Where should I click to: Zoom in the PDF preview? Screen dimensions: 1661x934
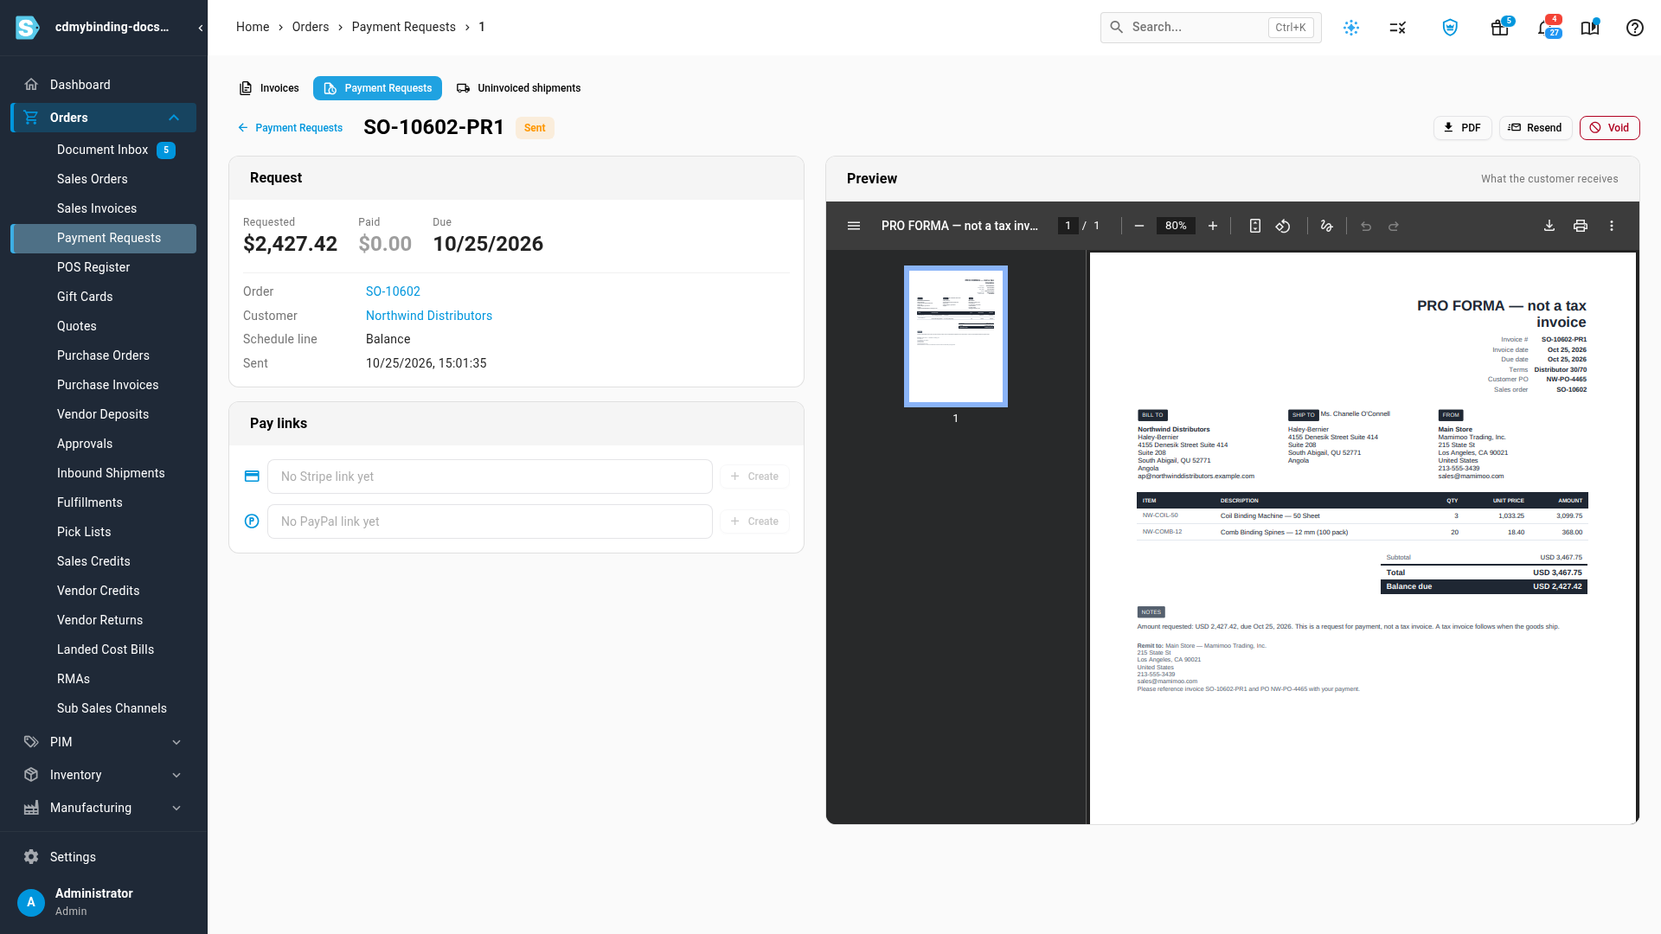coord(1213,226)
